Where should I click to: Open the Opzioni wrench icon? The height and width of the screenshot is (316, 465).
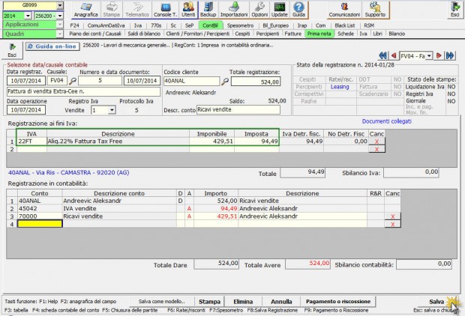point(259,10)
